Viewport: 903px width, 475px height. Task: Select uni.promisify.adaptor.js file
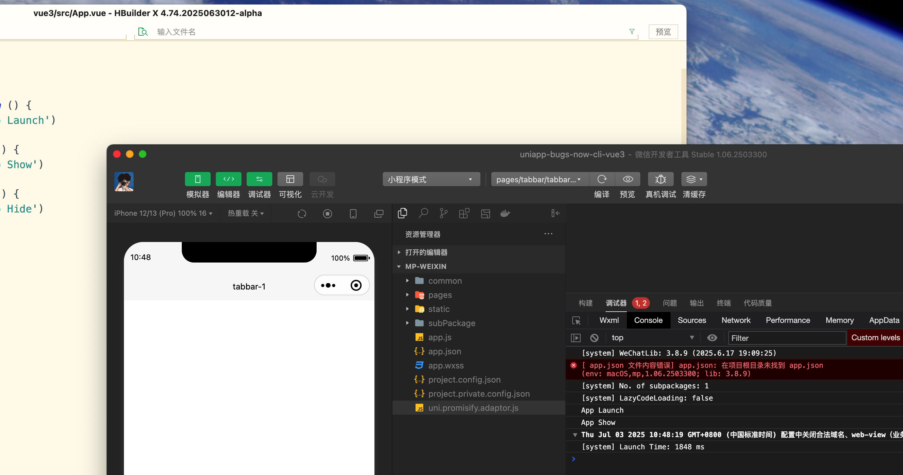pyautogui.click(x=478, y=408)
